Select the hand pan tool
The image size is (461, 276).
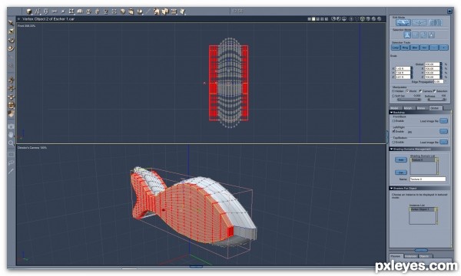pos(11,135)
